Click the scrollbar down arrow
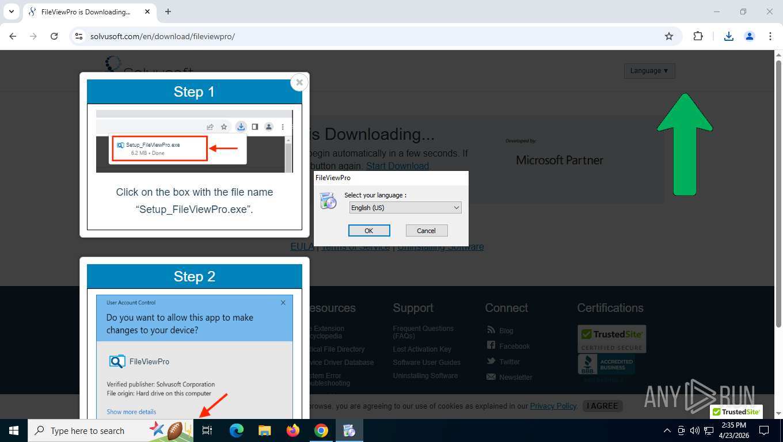The width and height of the screenshot is (783, 442). tap(778, 414)
